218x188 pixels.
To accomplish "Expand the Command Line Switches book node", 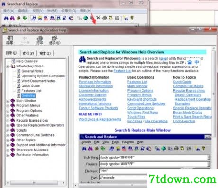I will tap(8, 135).
